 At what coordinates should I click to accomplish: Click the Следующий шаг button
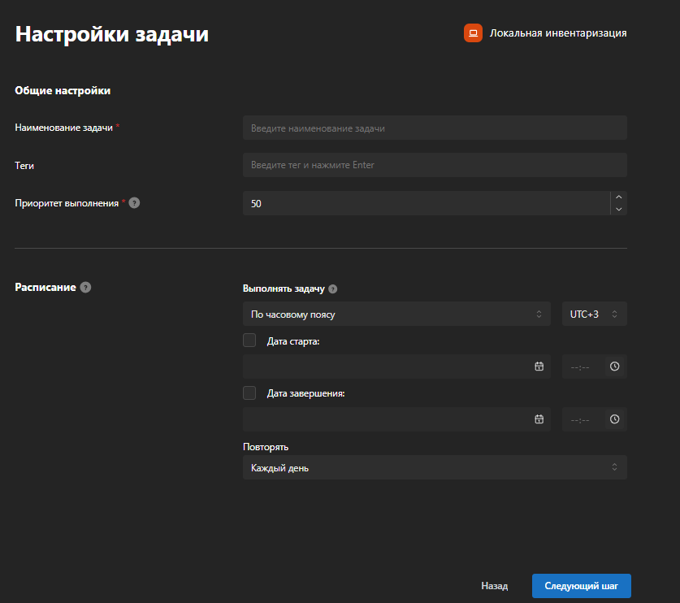coord(582,586)
